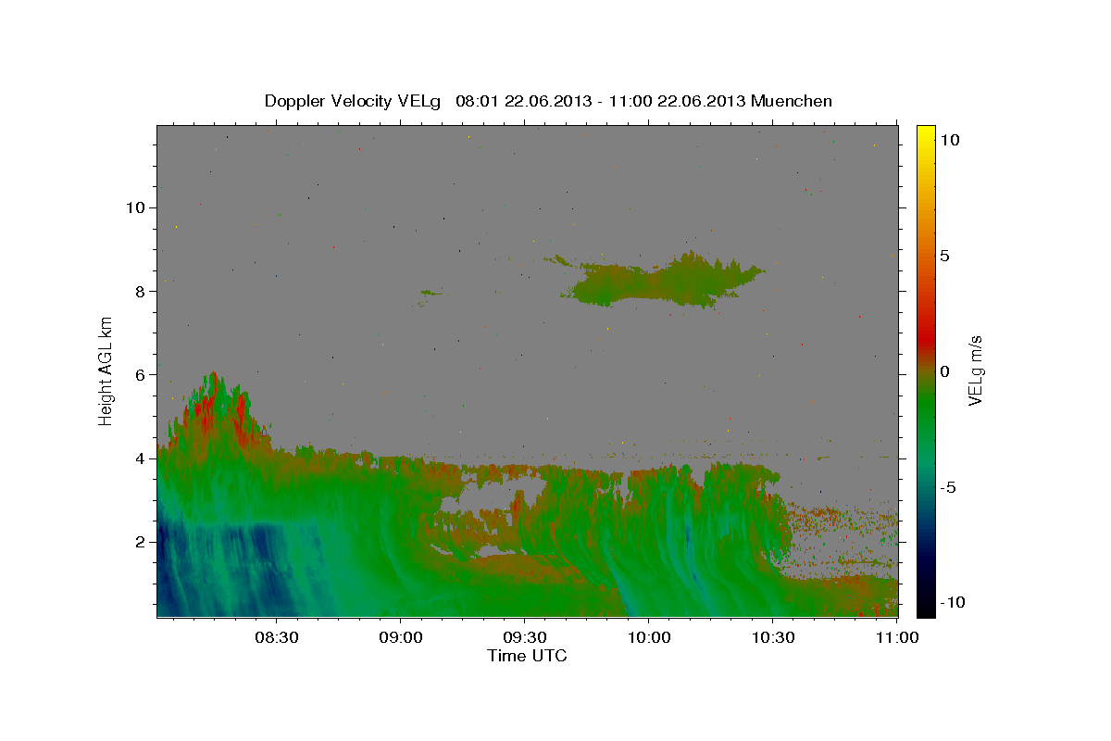Select the 08:30 time tick label
The height and width of the screenshot is (741, 1111).
click(x=276, y=638)
